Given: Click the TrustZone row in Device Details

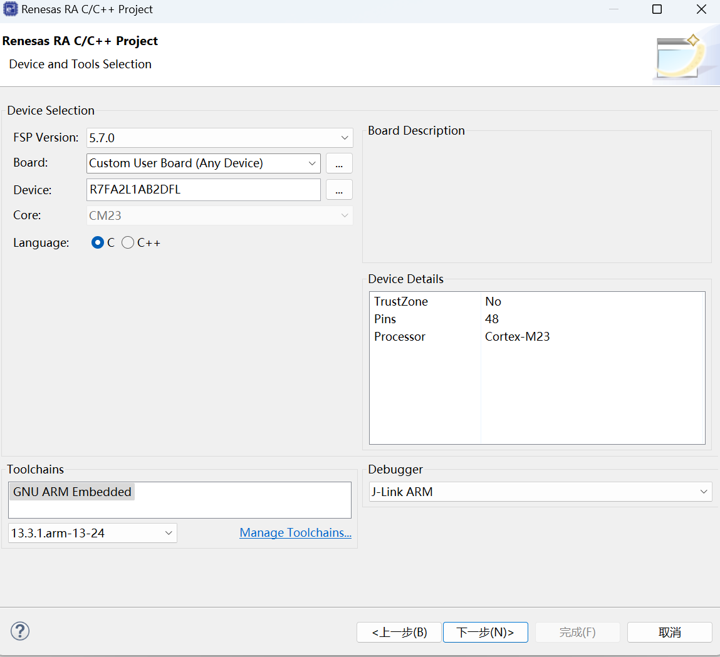Looking at the screenshot, I should click(x=537, y=301).
